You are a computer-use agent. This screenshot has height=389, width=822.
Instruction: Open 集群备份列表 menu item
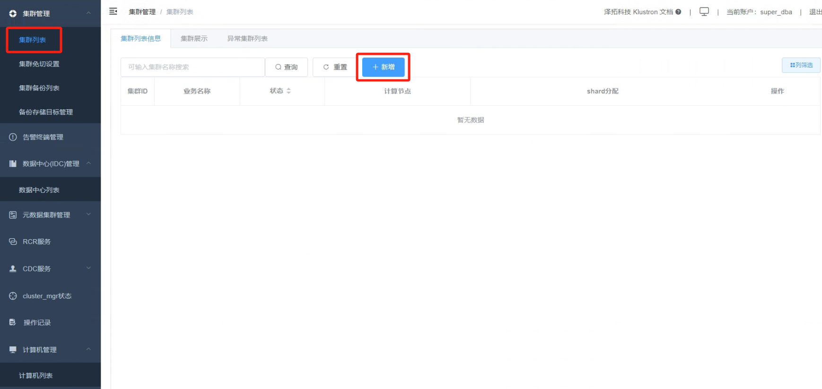[39, 88]
